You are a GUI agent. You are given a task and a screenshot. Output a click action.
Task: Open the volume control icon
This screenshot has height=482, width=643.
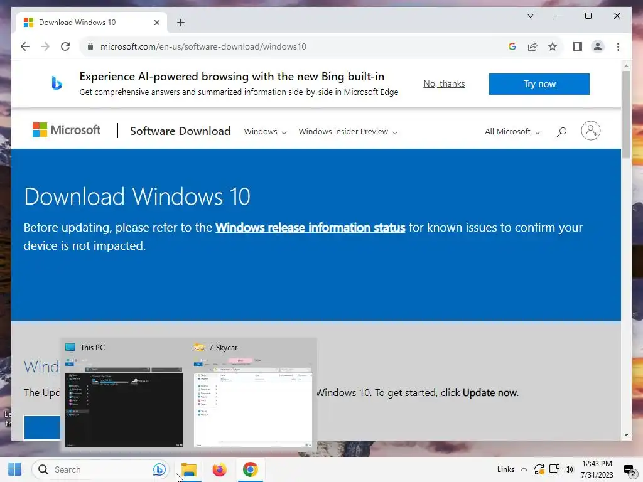pyautogui.click(x=568, y=469)
